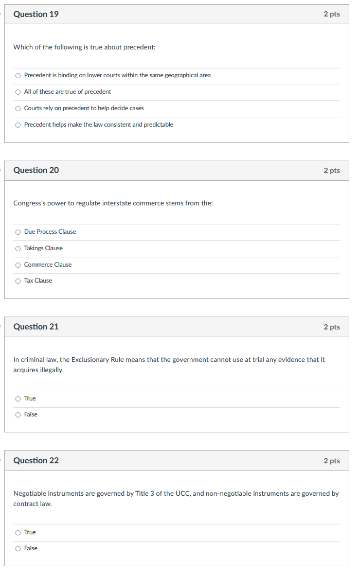359x575 pixels.
Task: Pick the Tax Clause answer
Action: pos(17,281)
